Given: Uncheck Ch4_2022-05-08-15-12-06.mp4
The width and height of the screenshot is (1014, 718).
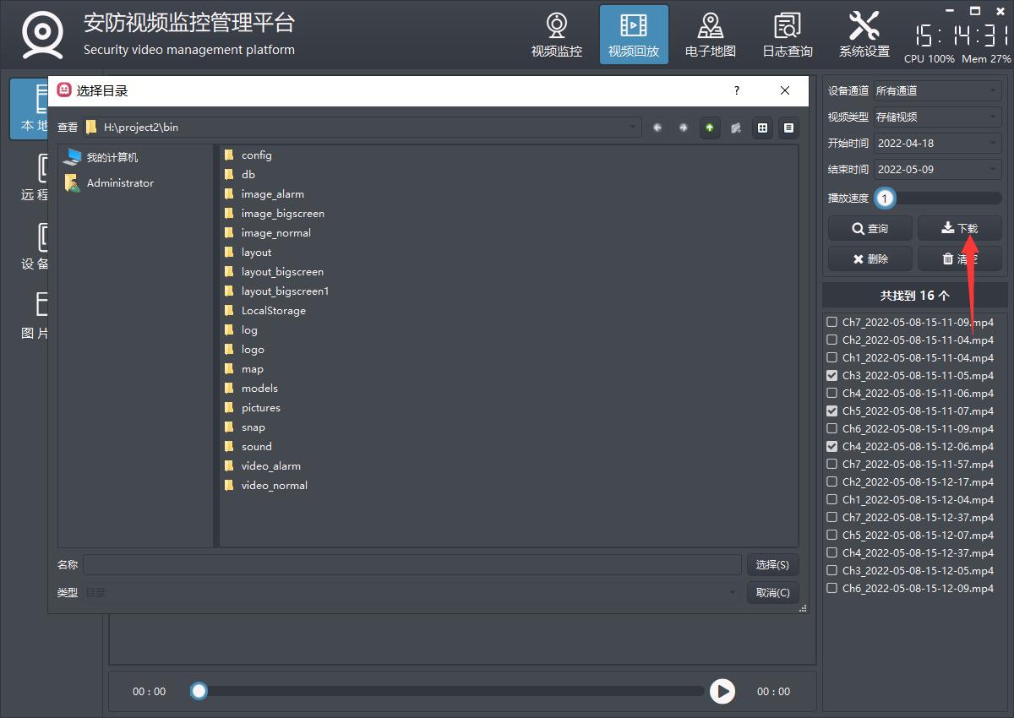Looking at the screenshot, I should (832, 446).
